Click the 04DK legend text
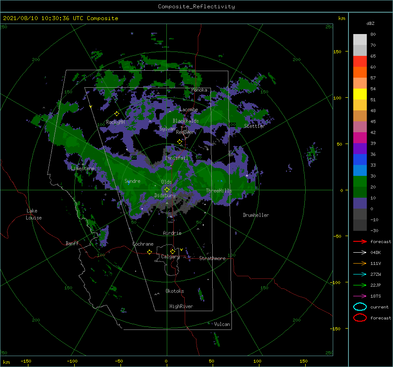The height and width of the screenshot is (367, 393). coord(376,253)
